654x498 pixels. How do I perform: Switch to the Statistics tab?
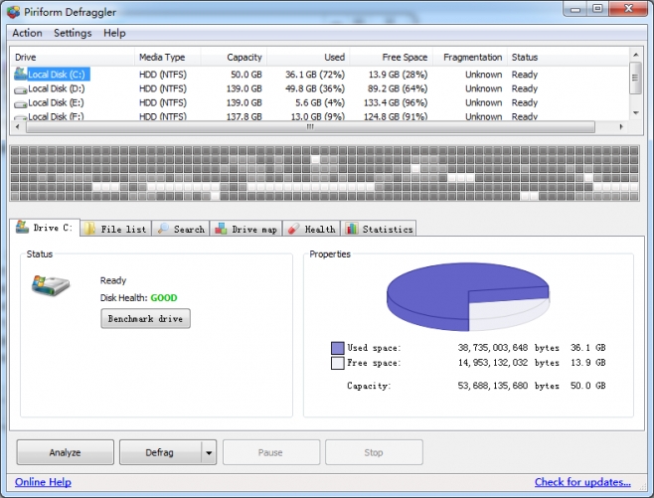tap(379, 229)
